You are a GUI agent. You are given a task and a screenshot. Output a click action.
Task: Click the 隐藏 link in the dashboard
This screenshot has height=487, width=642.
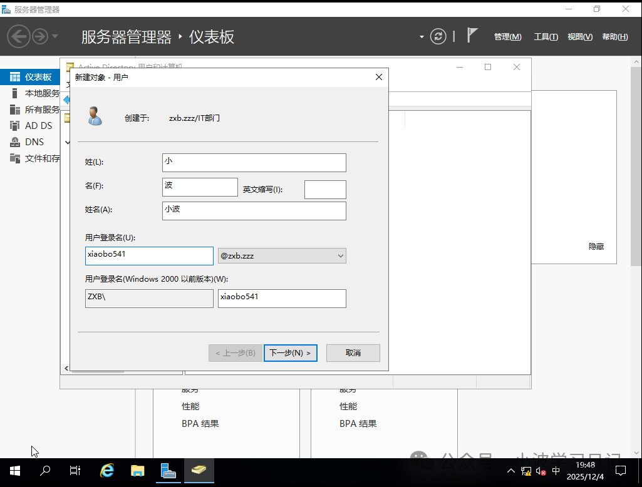(x=596, y=246)
